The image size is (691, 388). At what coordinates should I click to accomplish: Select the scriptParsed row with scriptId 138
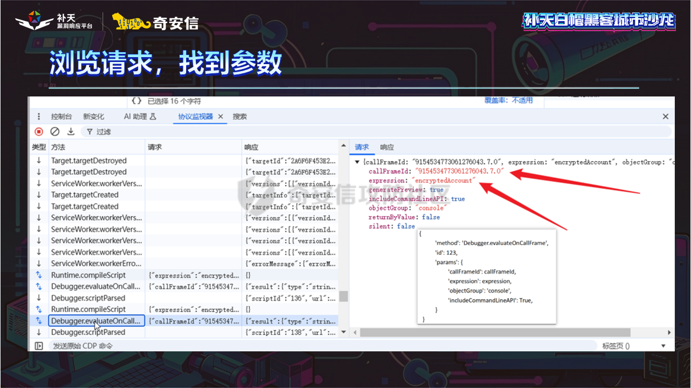coord(184,332)
